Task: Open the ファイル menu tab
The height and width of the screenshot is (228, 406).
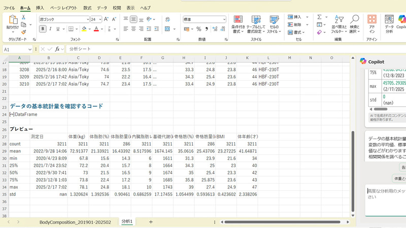Action: point(9,8)
